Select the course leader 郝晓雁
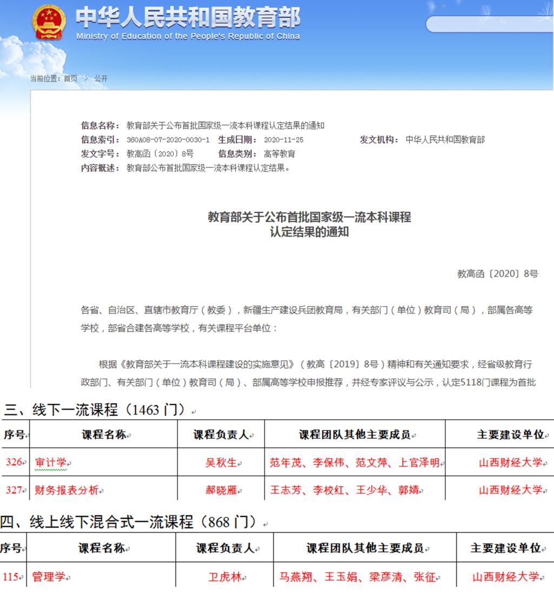 point(221,490)
